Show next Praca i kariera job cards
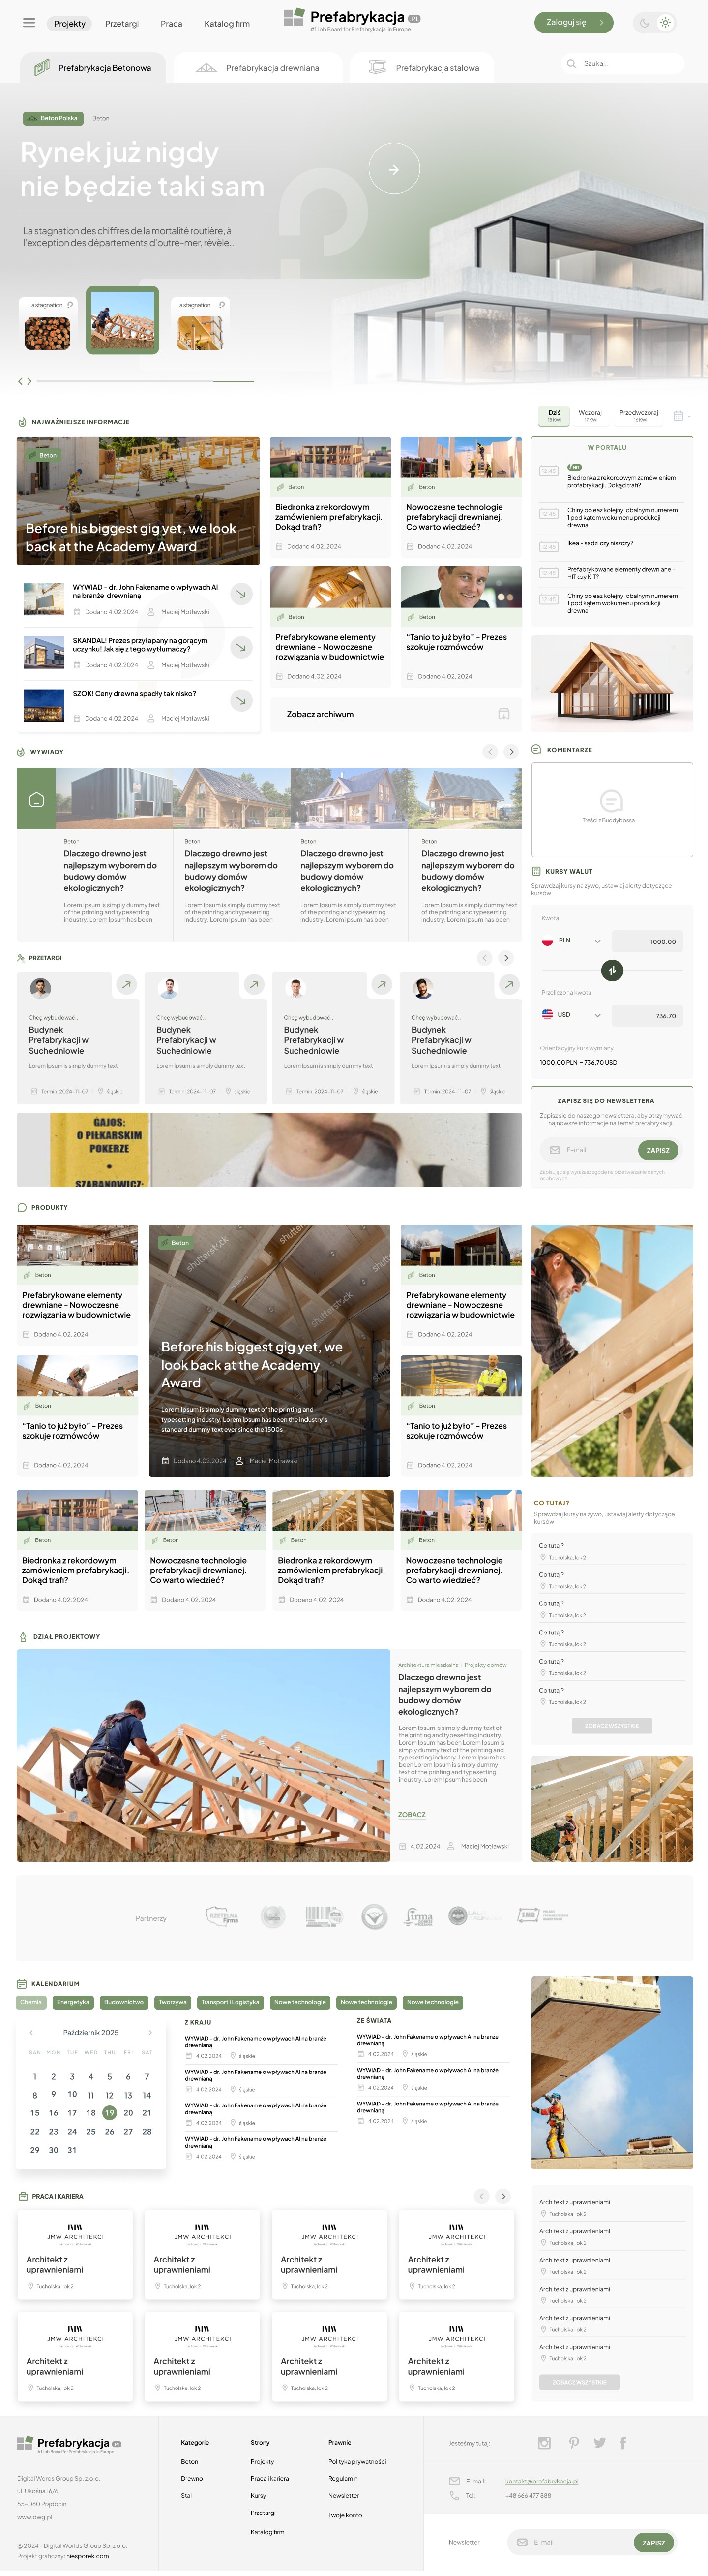The height and width of the screenshot is (2576, 708). pos(503,2196)
